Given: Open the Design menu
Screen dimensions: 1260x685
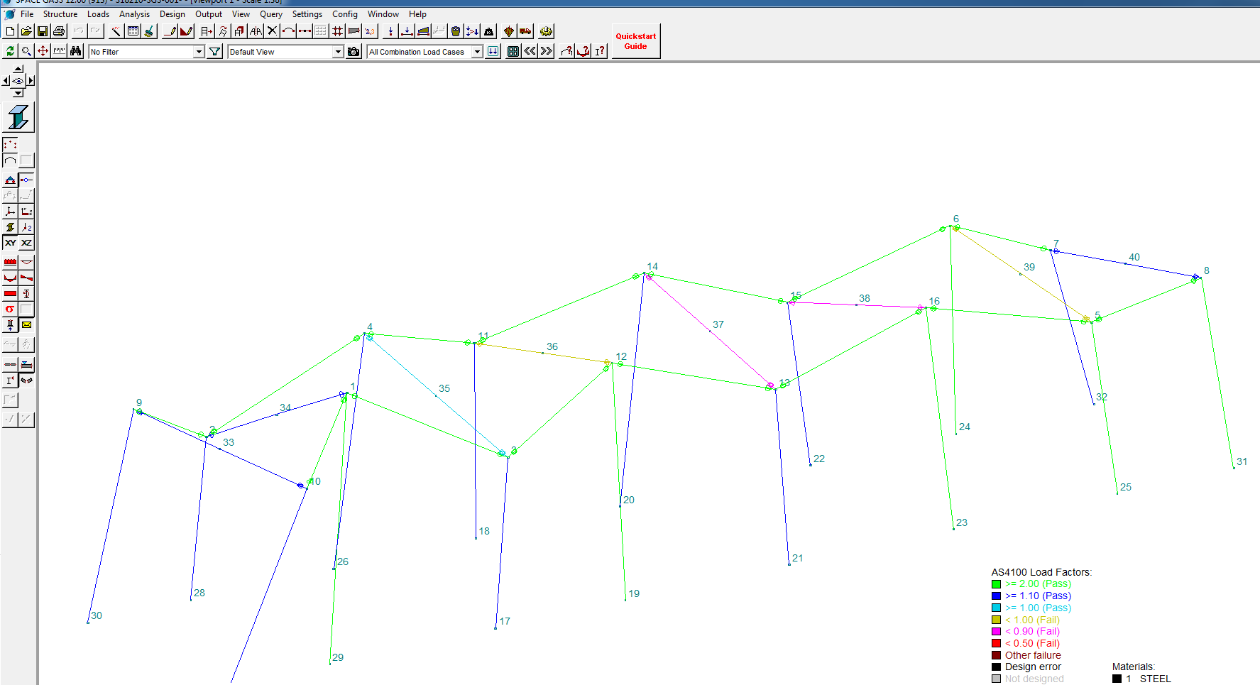Looking at the screenshot, I should click(172, 14).
